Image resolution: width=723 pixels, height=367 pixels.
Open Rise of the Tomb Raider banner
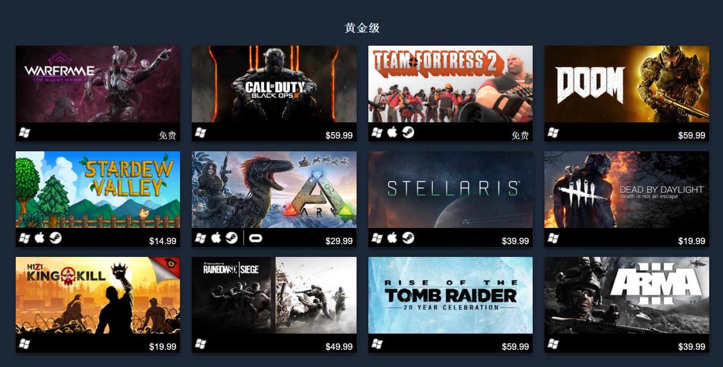(x=451, y=295)
